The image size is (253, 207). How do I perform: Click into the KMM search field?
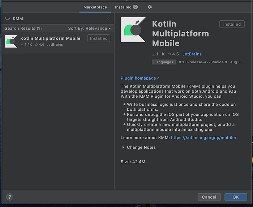[58, 18]
